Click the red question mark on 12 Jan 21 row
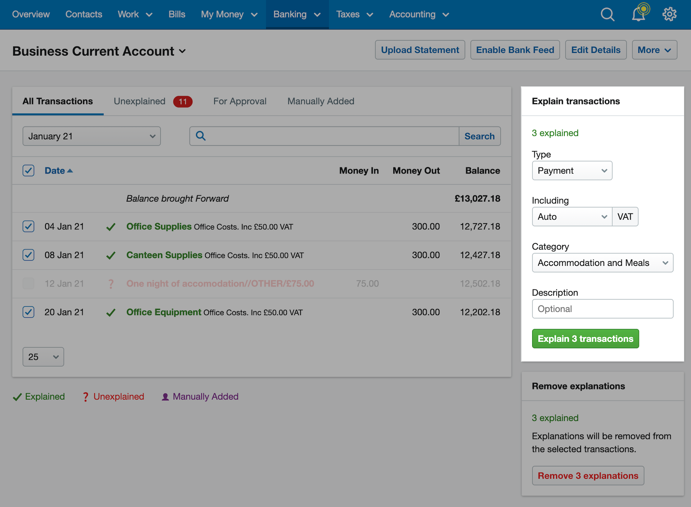 click(x=111, y=284)
